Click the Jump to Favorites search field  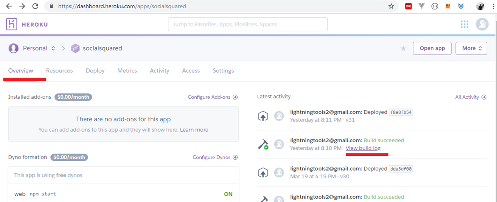coord(248,24)
